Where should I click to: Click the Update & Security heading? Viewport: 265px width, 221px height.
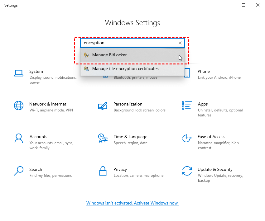tap(215, 169)
